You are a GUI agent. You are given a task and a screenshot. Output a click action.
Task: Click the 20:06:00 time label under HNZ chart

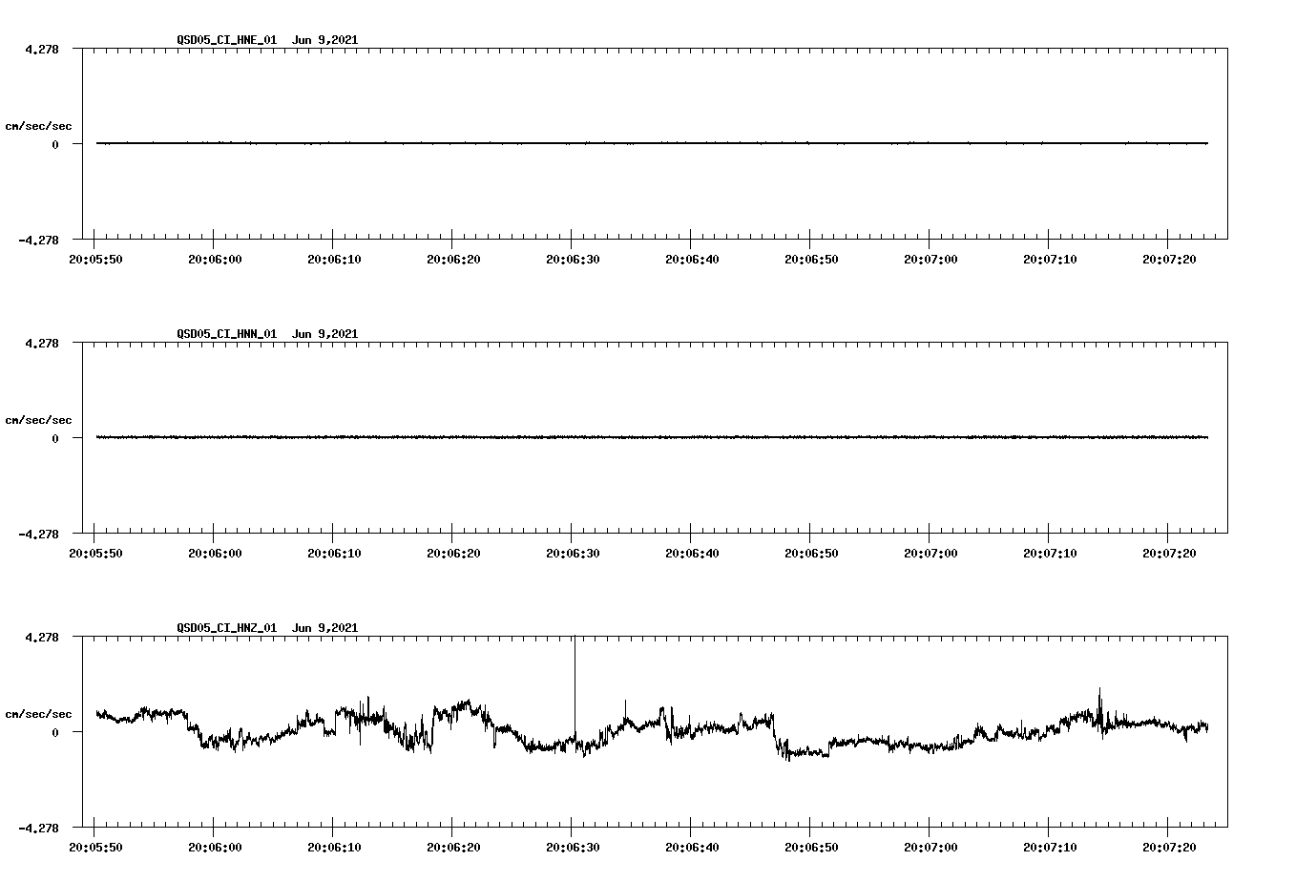pyautogui.click(x=215, y=847)
